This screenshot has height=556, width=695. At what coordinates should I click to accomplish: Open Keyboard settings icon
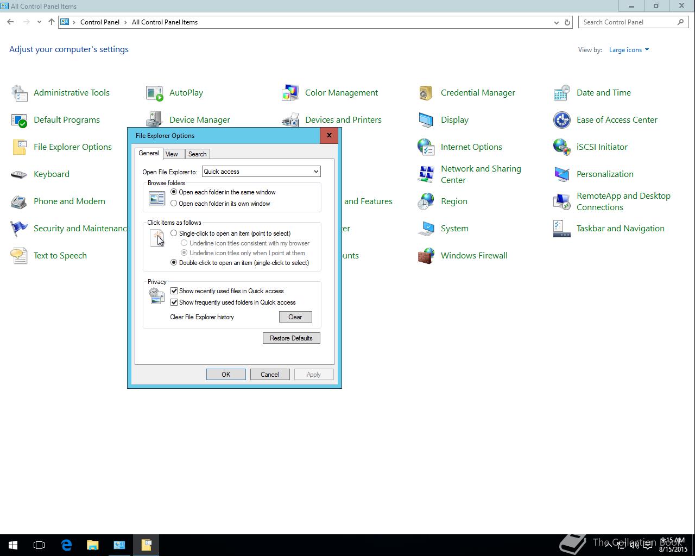pos(20,174)
